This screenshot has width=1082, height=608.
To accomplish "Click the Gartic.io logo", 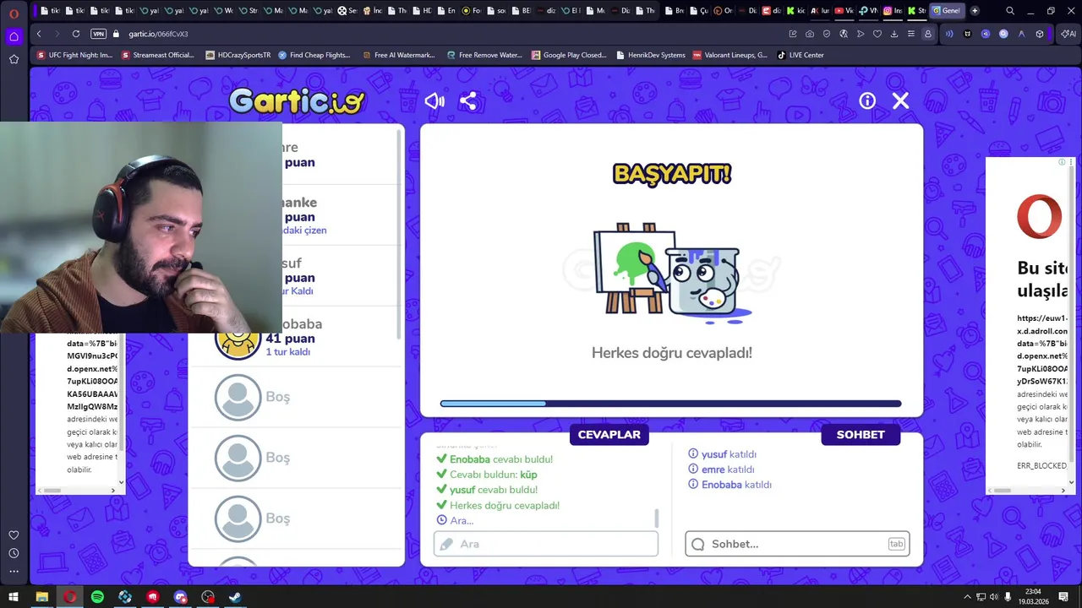I will click(x=297, y=101).
